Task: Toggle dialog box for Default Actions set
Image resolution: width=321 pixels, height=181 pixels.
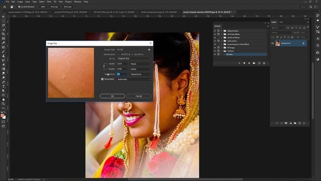Action: coord(219,31)
